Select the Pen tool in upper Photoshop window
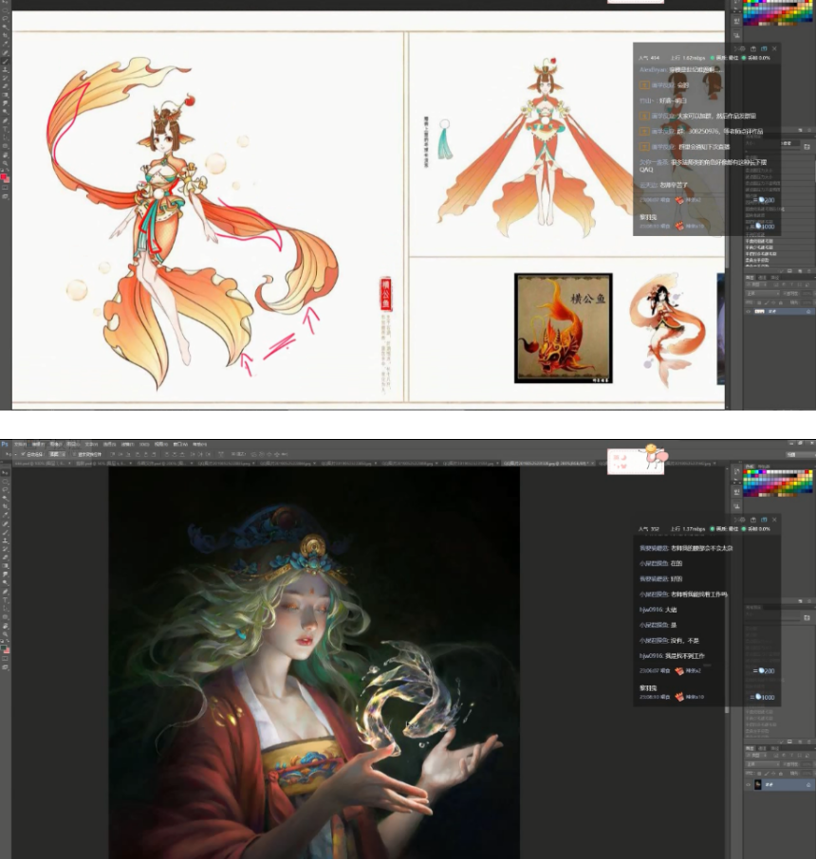 pyautogui.click(x=6, y=120)
